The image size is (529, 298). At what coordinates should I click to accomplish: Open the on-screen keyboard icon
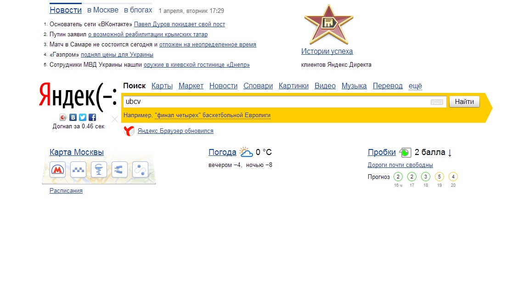437,102
